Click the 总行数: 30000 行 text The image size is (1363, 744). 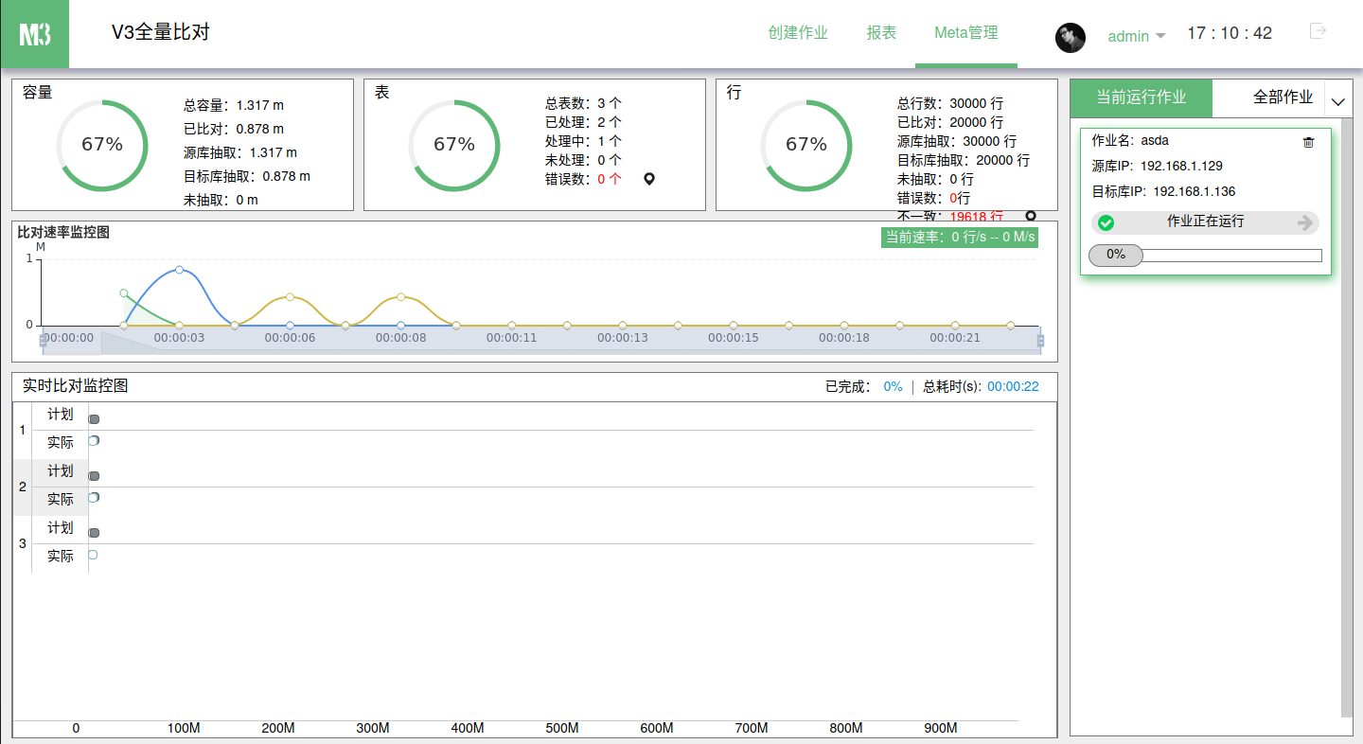pyautogui.click(x=950, y=103)
